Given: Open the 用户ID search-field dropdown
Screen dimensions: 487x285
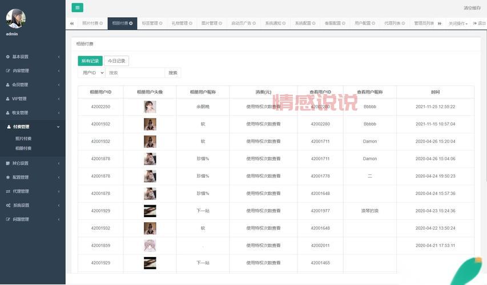Looking at the screenshot, I should pyautogui.click(x=91, y=72).
